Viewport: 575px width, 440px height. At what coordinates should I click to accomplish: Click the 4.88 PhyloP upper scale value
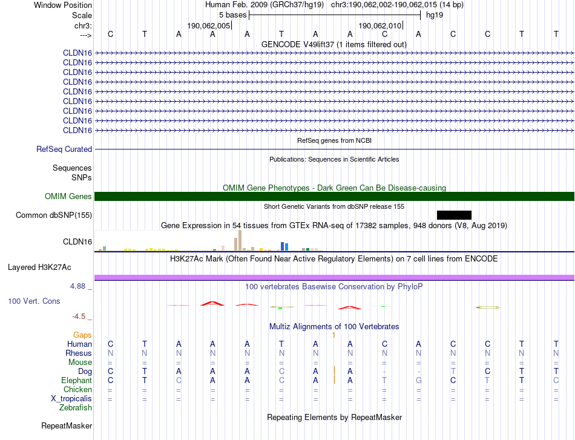77,286
